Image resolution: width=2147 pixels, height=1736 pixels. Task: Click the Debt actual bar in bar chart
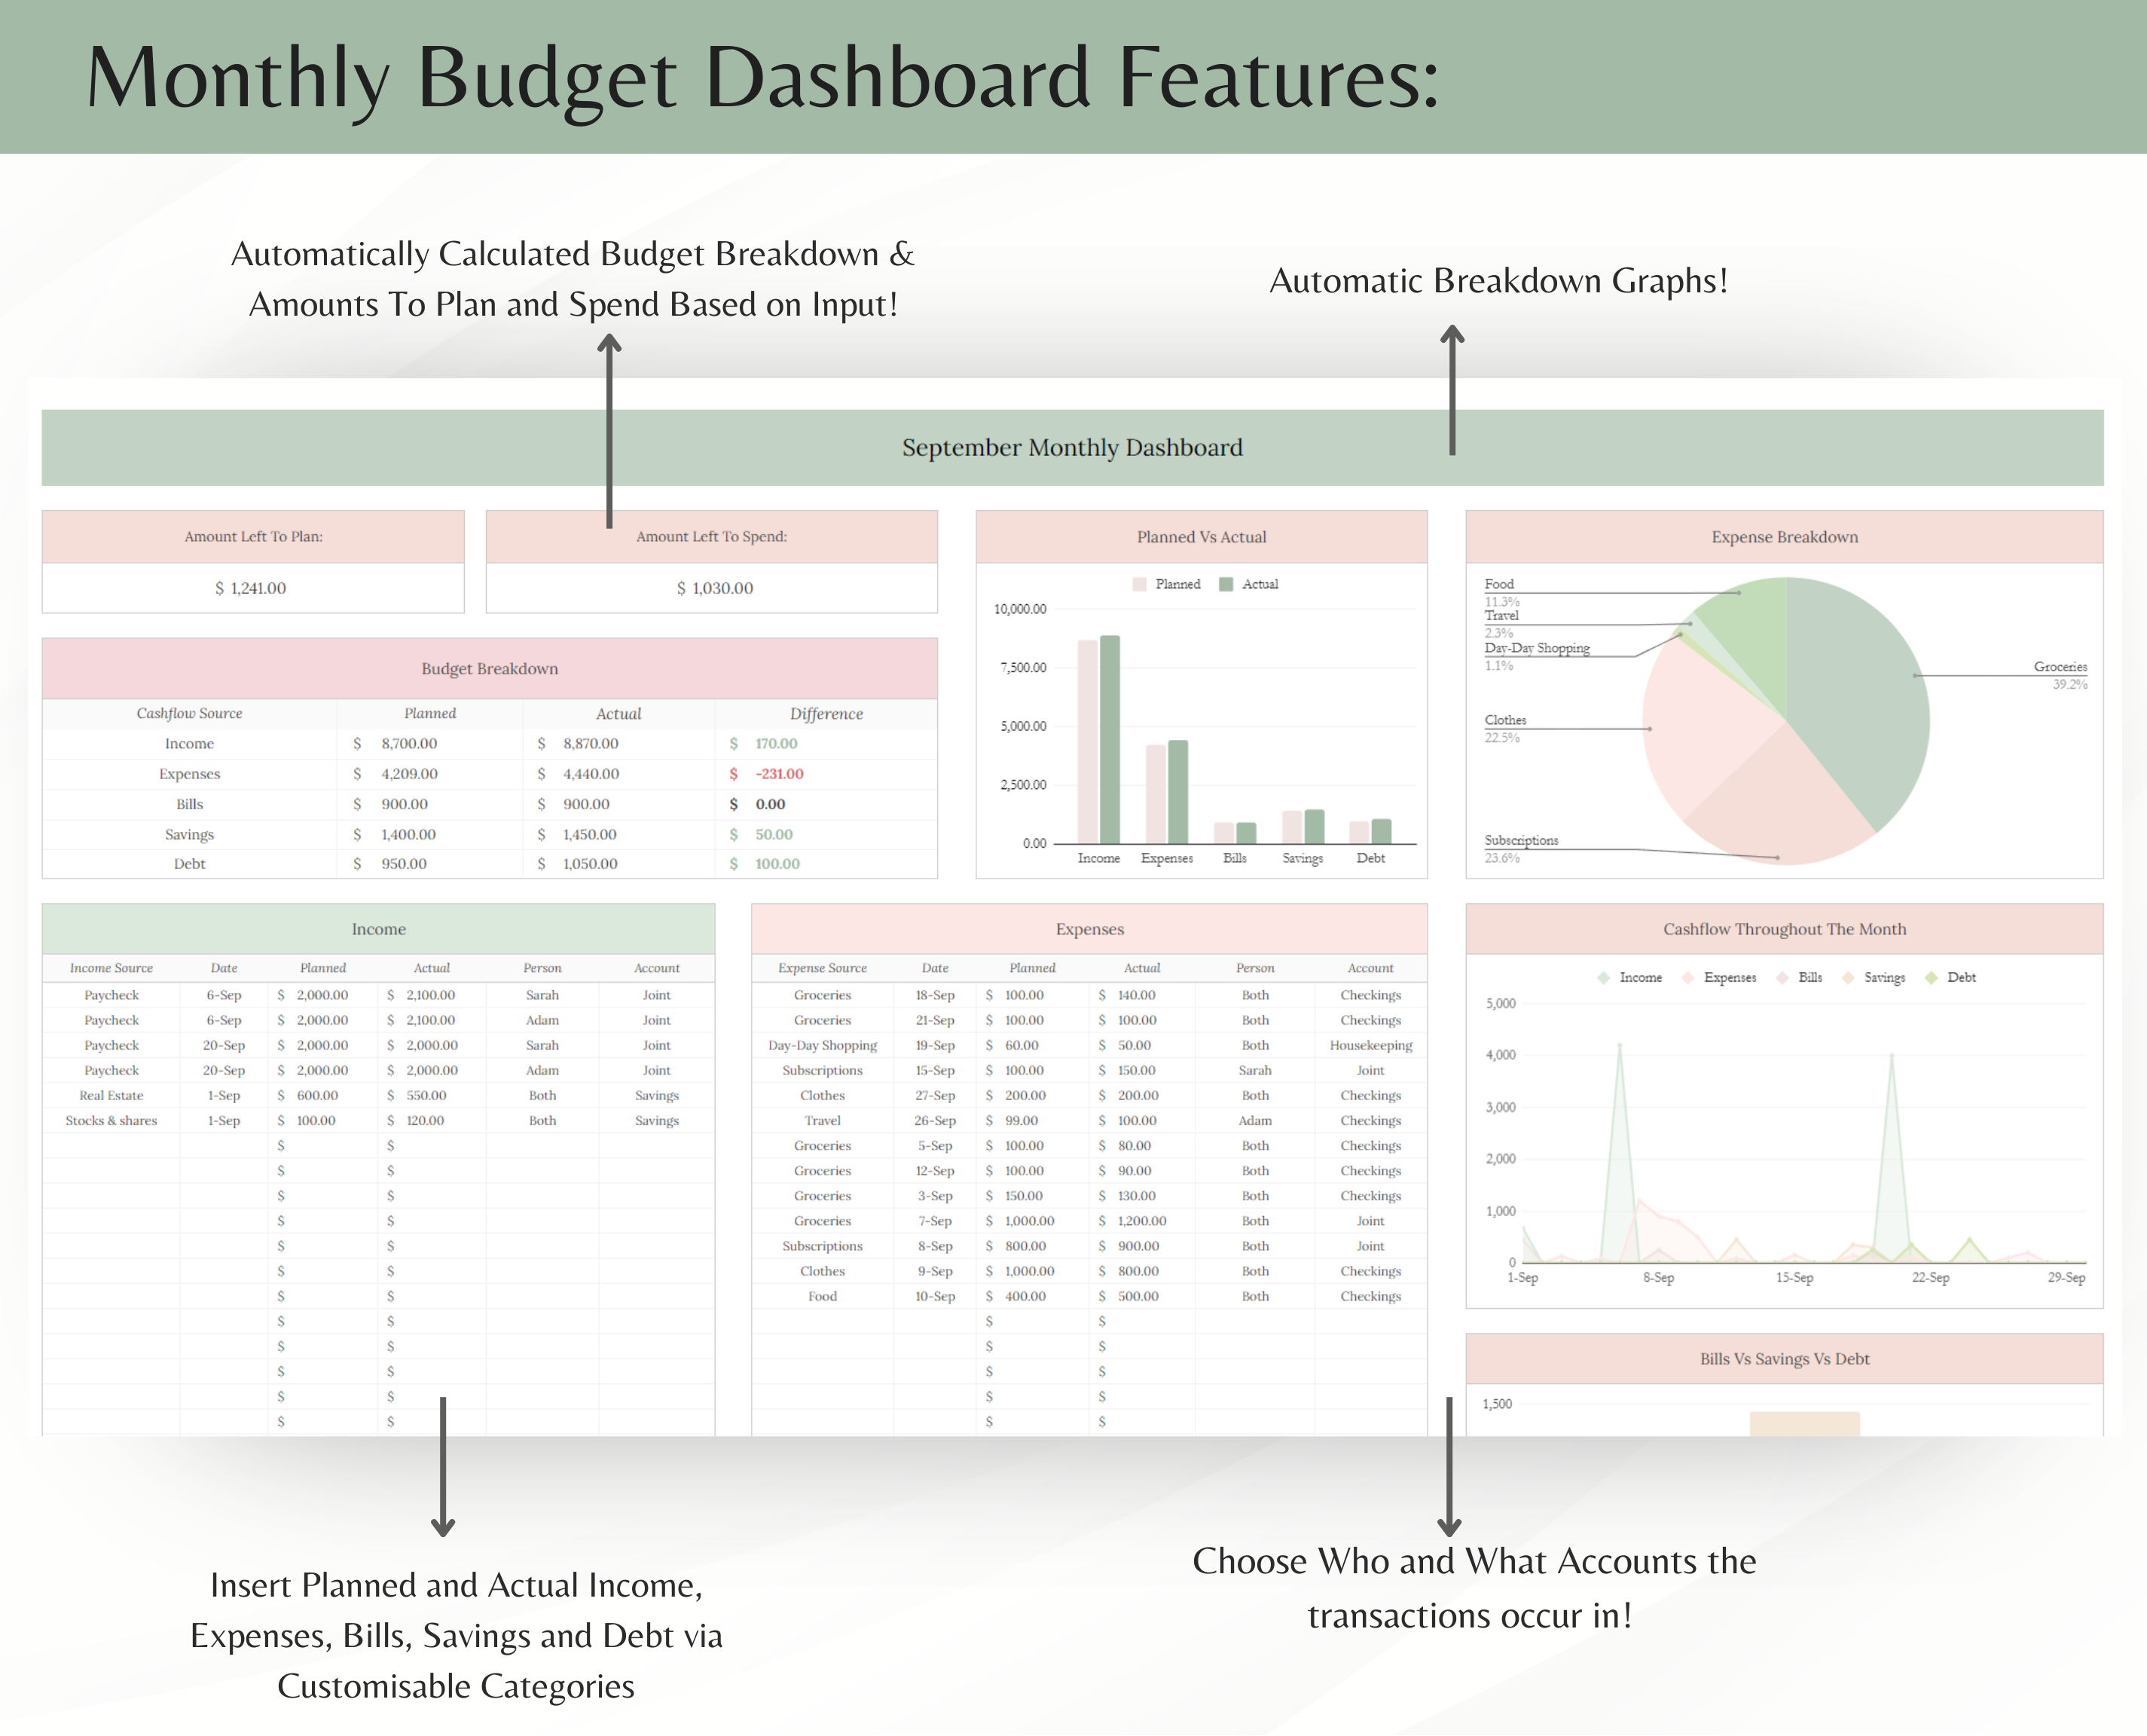point(1382,831)
